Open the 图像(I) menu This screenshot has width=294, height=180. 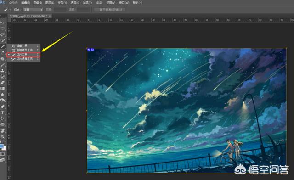(38, 3)
